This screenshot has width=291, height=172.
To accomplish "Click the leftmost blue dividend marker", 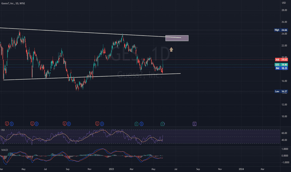I will [12, 124].
